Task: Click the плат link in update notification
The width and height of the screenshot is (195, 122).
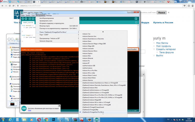Action: tap(29, 110)
